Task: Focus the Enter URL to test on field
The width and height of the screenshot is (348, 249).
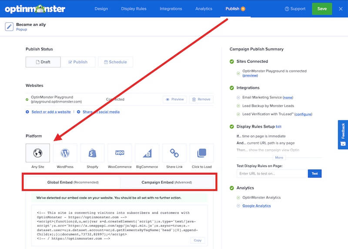Action: tap(271, 174)
